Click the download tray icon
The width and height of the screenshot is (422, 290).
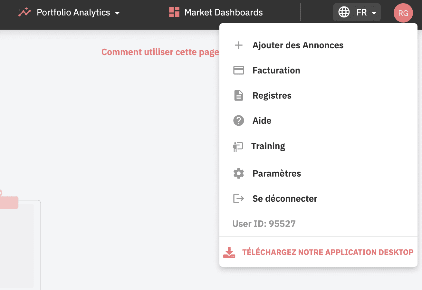229,253
